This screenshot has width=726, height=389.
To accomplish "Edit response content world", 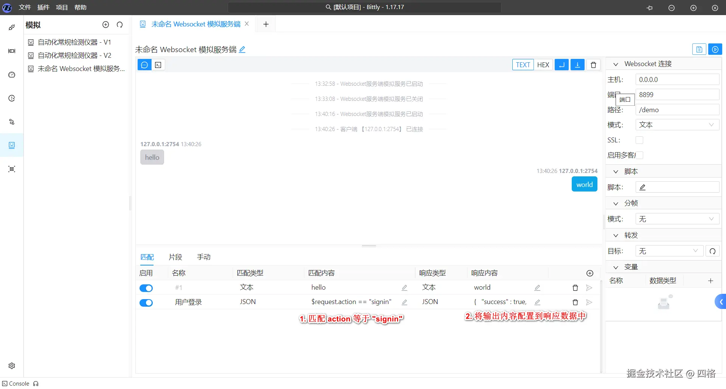I will [537, 288].
